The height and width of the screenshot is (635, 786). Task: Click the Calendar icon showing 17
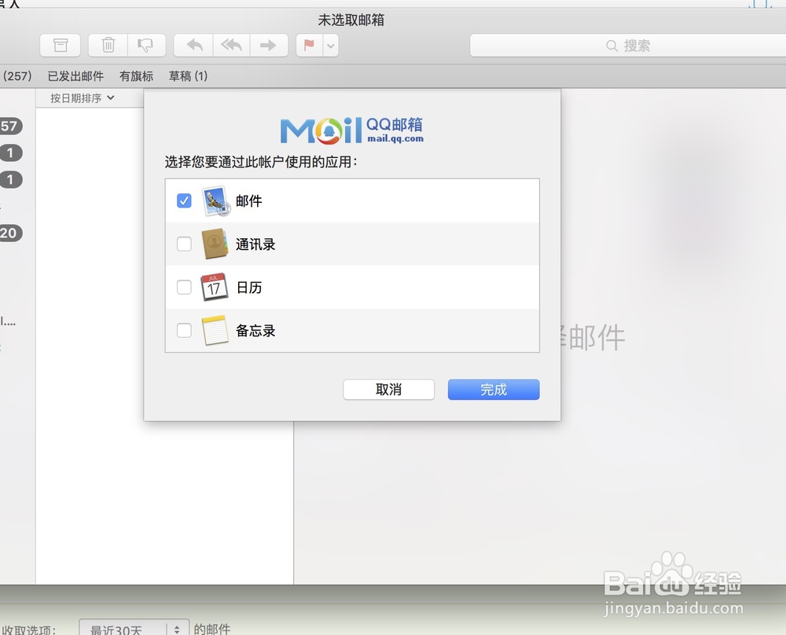coord(215,287)
